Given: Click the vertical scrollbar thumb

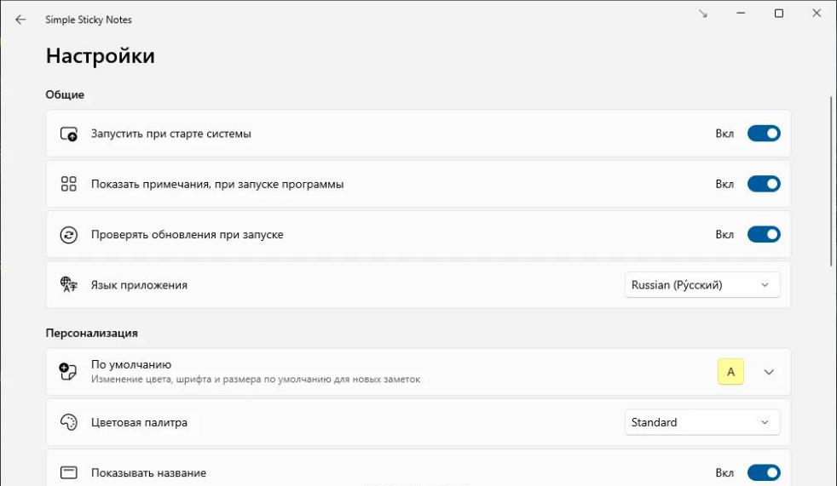Looking at the screenshot, I should pyautogui.click(x=831, y=181).
